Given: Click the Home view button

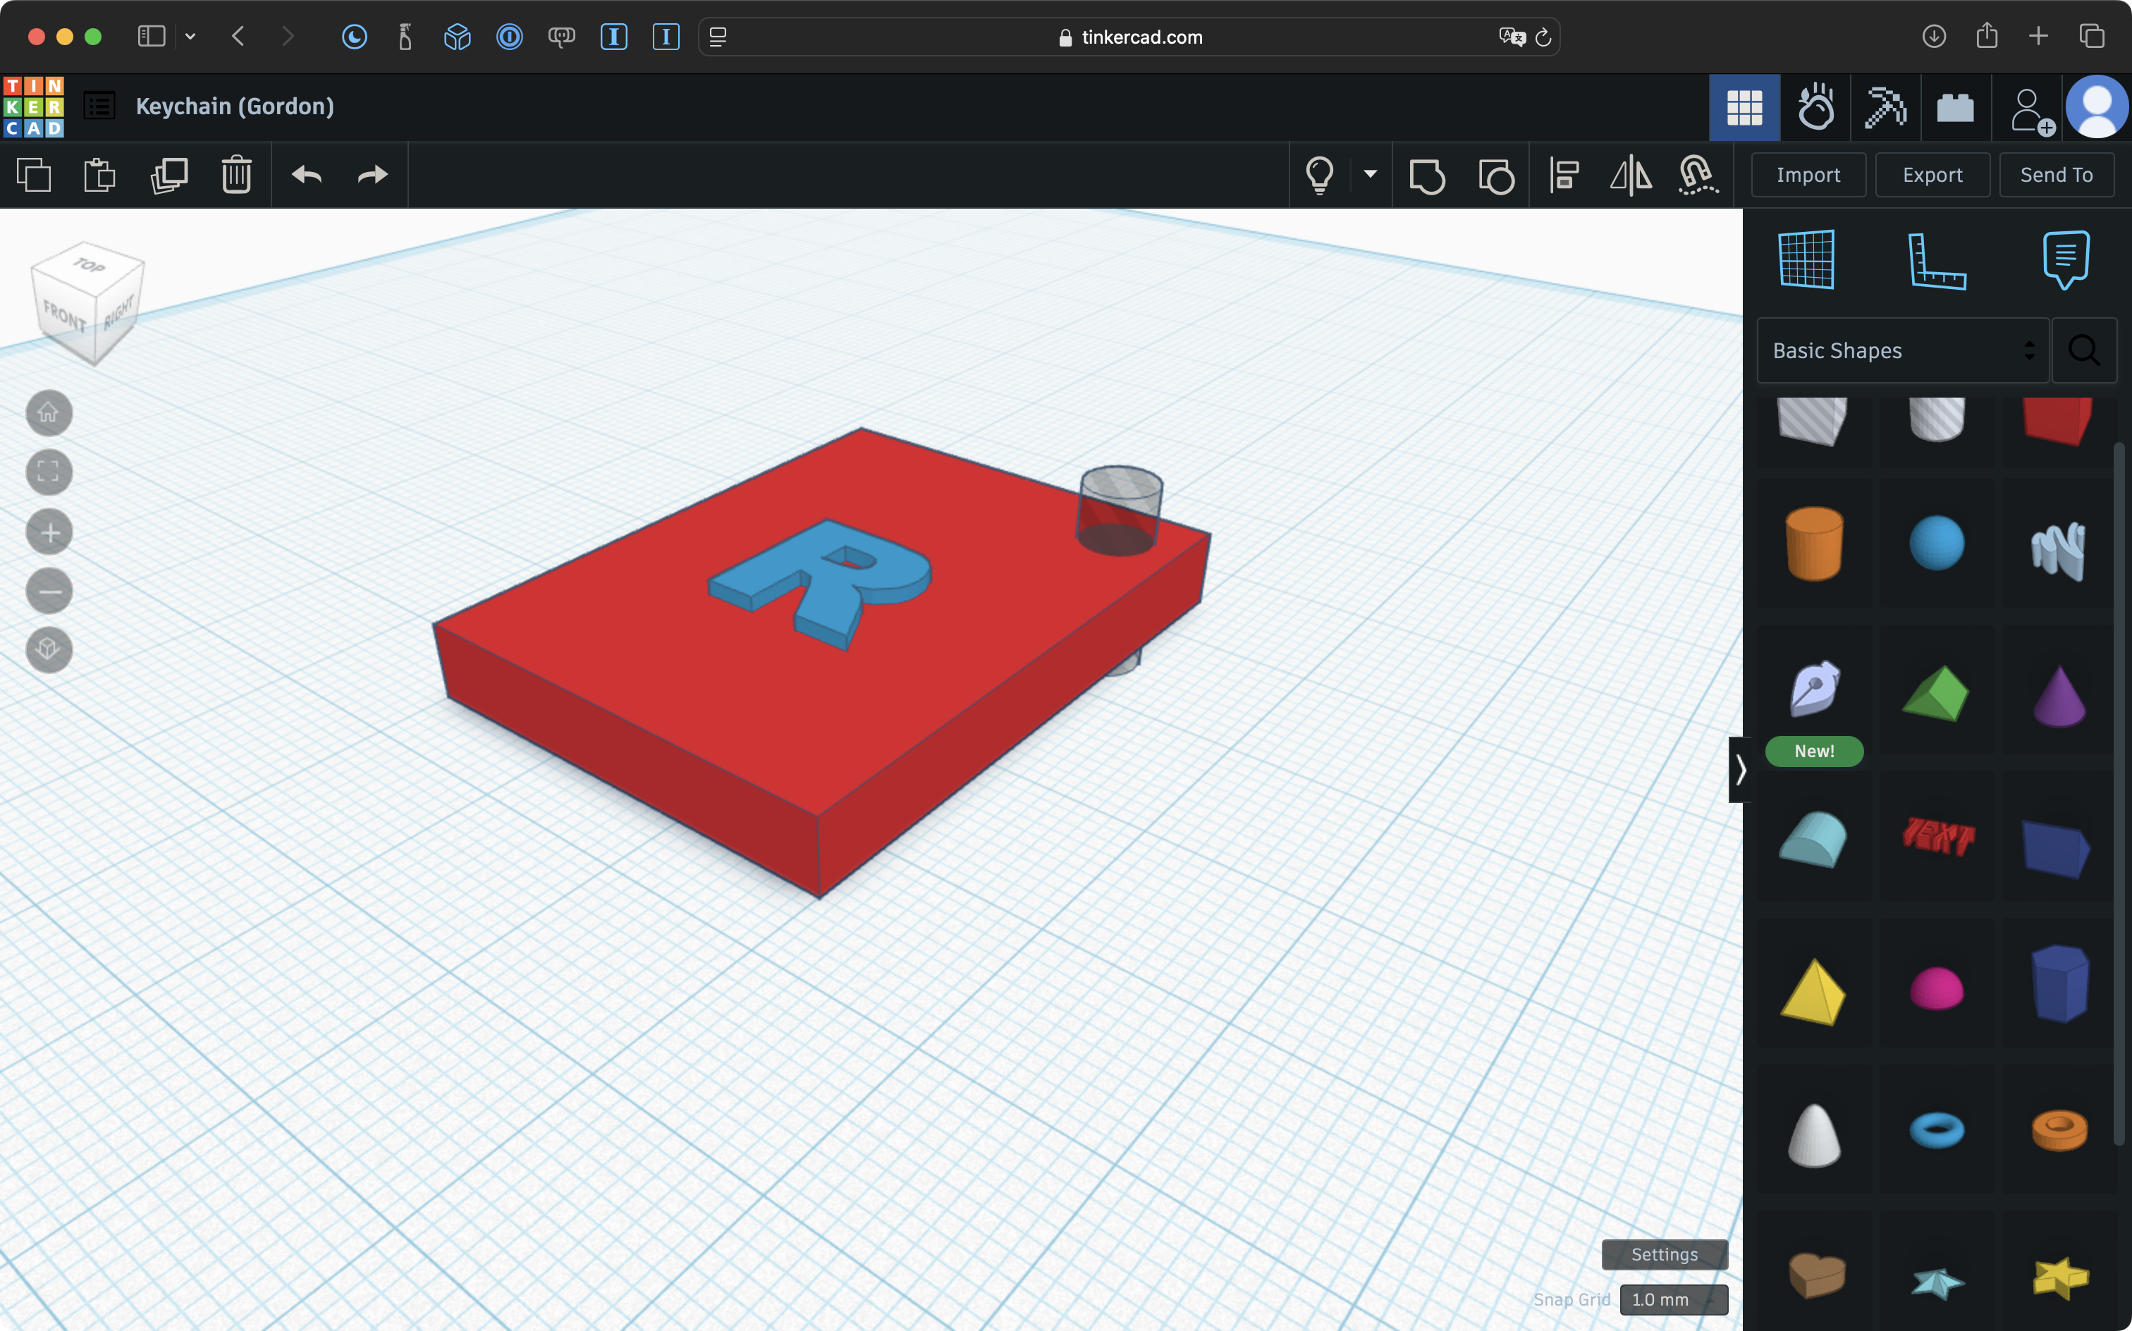Looking at the screenshot, I should click(49, 413).
